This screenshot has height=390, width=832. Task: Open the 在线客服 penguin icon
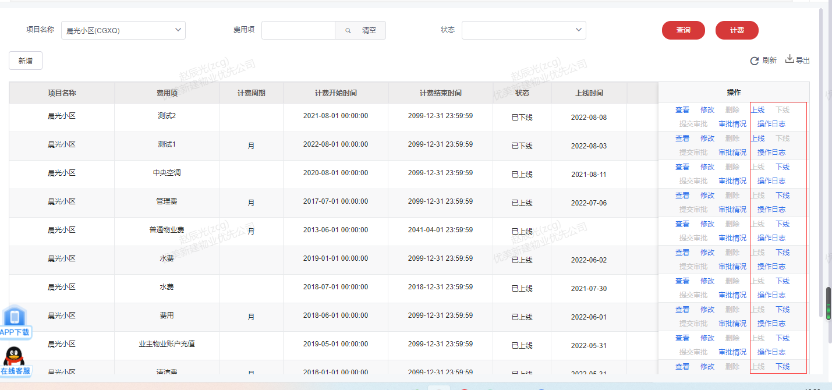(x=14, y=356)
